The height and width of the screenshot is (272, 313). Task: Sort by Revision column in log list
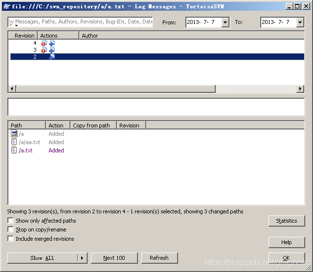(x=23, y=36)
